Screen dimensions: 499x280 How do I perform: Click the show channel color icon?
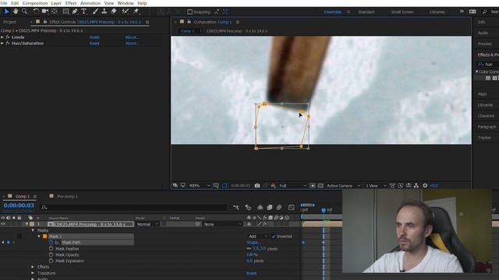[273, 185]
